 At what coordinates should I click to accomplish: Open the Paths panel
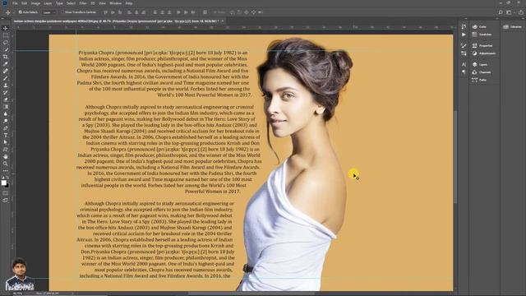[479, 80]
